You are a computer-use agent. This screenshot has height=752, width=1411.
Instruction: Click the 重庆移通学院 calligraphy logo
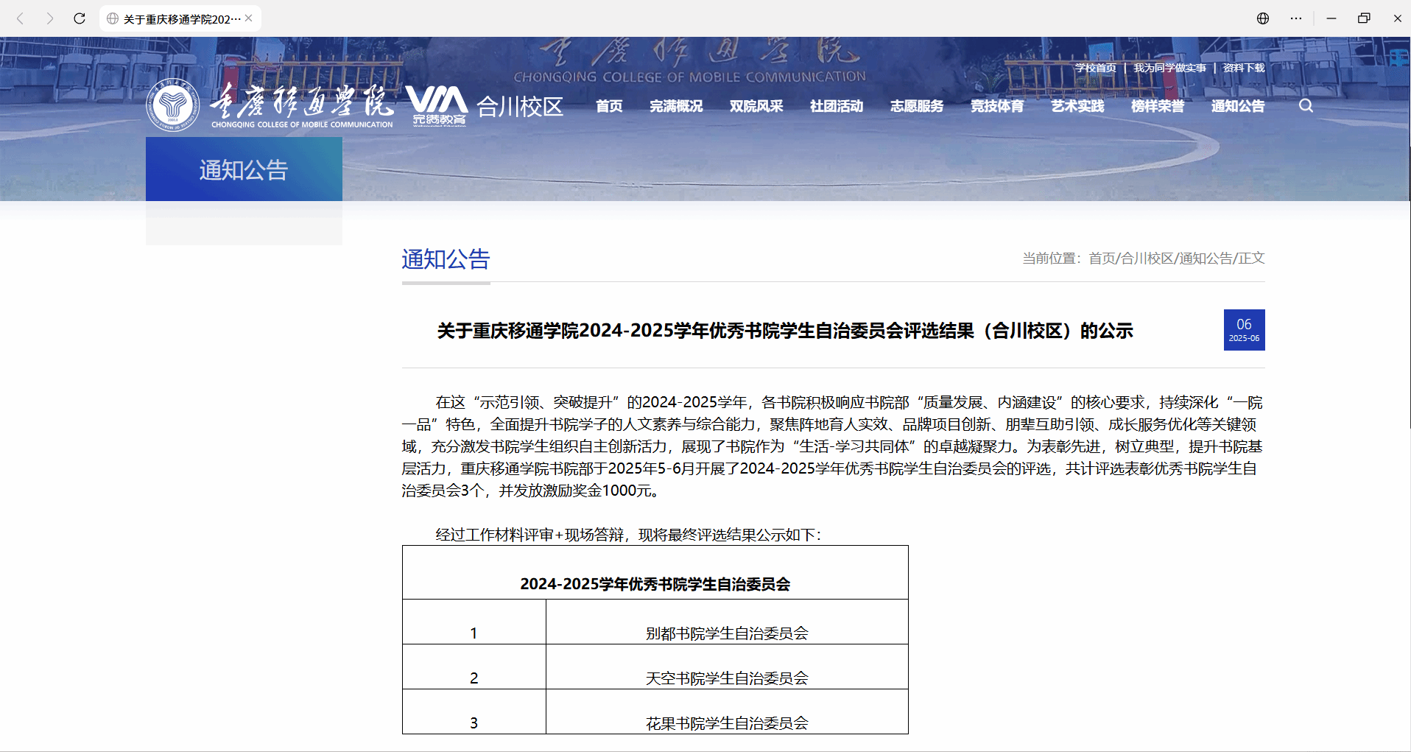302,107
